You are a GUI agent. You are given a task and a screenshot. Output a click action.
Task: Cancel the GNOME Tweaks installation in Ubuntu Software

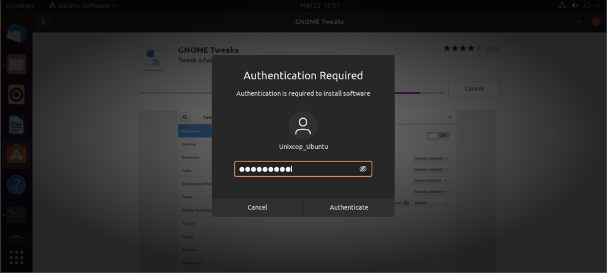[474, 89]
